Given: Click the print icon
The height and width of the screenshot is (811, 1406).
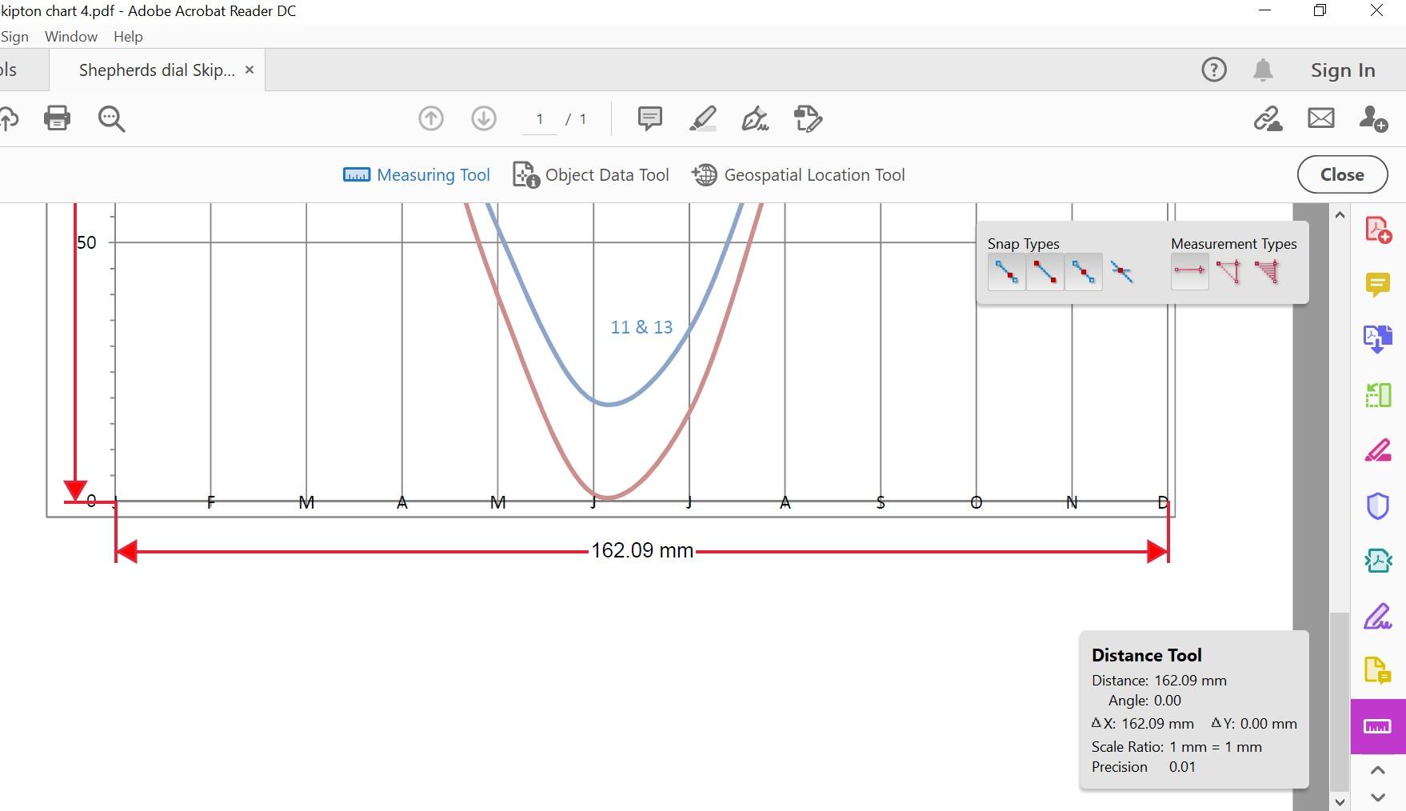Looking at the screenshot, I should coord(57,118).
